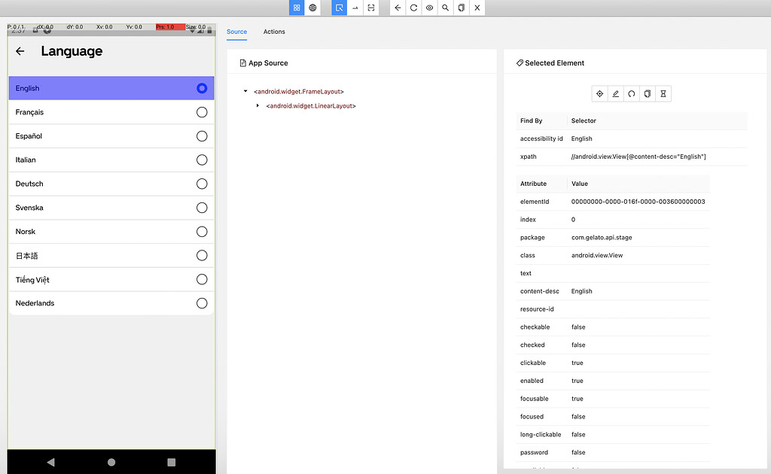771x474 pixels.
Task: Choose Français as the language
Action: [x=201, y=112]
